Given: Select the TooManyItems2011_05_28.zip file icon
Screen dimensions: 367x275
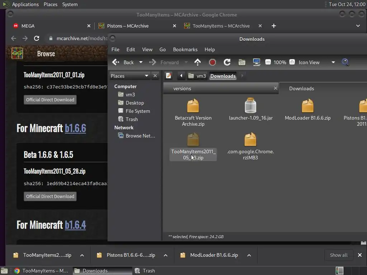Looking at the screenshot, I should 193,139.
